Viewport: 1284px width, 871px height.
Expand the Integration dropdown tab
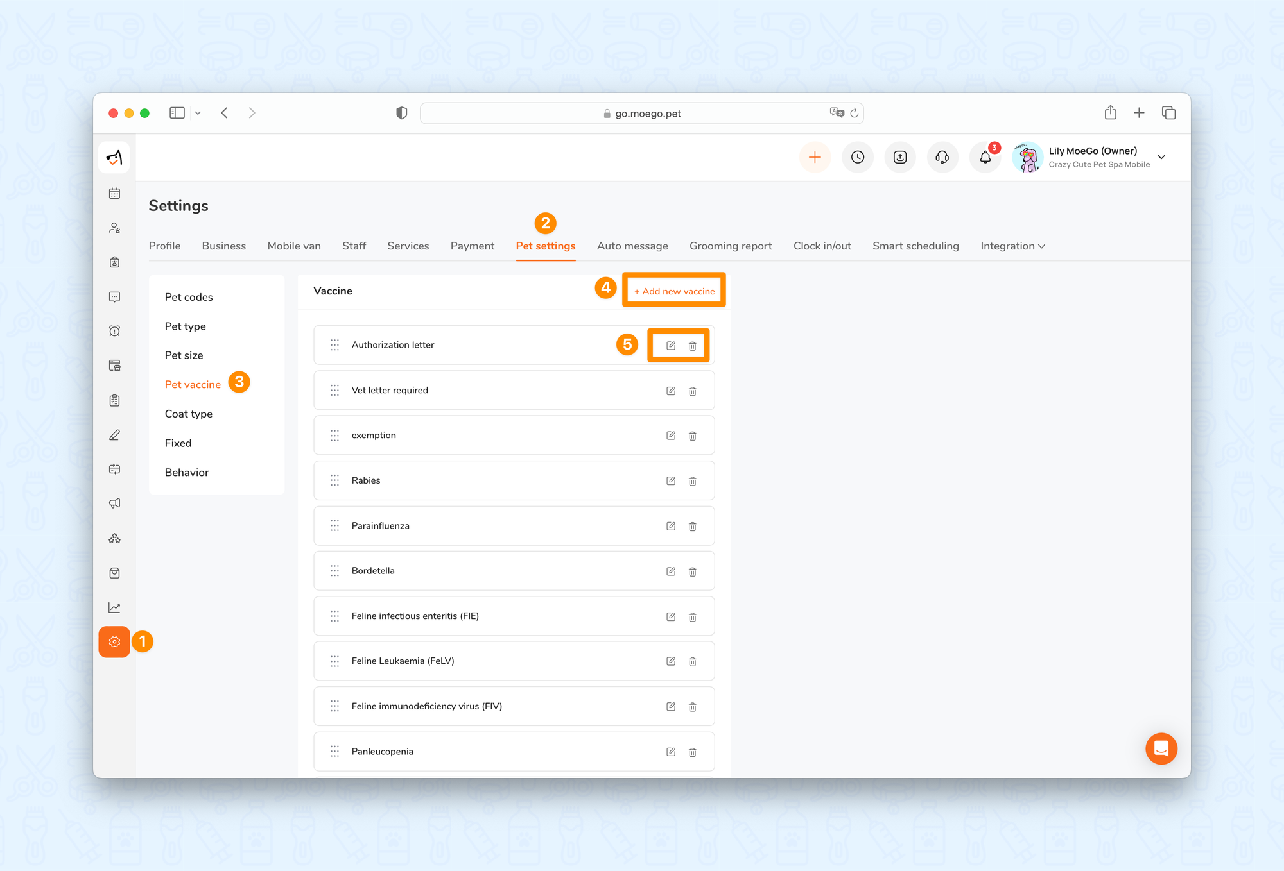point(1012,246)
